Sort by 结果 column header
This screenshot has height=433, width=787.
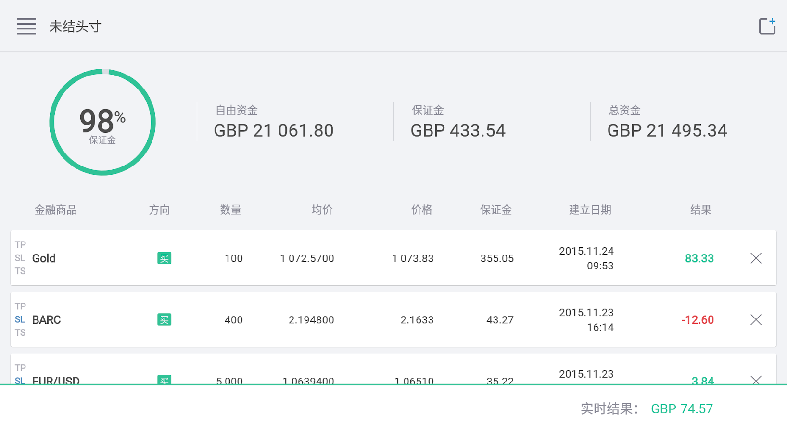click(x=700, y=210)
